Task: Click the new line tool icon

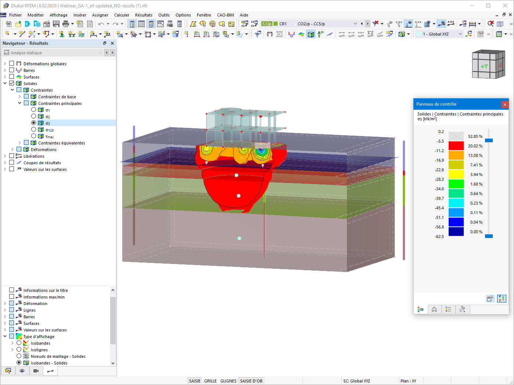Action: click(x=22, y=34)
